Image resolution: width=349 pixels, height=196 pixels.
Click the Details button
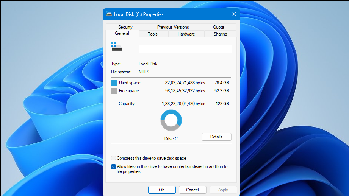[216, 137]
